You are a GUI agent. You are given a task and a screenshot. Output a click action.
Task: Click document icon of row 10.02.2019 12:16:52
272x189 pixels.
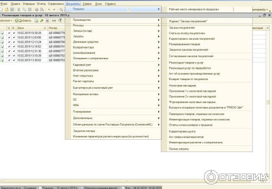coord(2,47)
